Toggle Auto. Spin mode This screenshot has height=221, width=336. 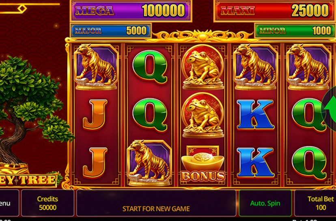click(x=265, y=203)
